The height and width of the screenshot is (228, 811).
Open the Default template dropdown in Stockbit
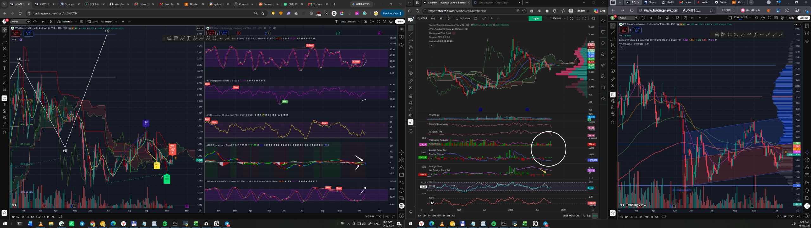coord(565,18)
